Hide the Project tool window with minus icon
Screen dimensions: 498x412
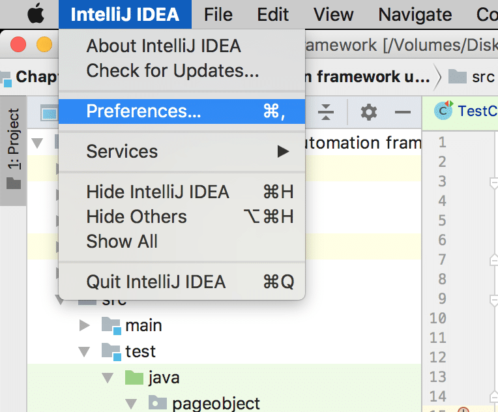click(x=403, y=112)
